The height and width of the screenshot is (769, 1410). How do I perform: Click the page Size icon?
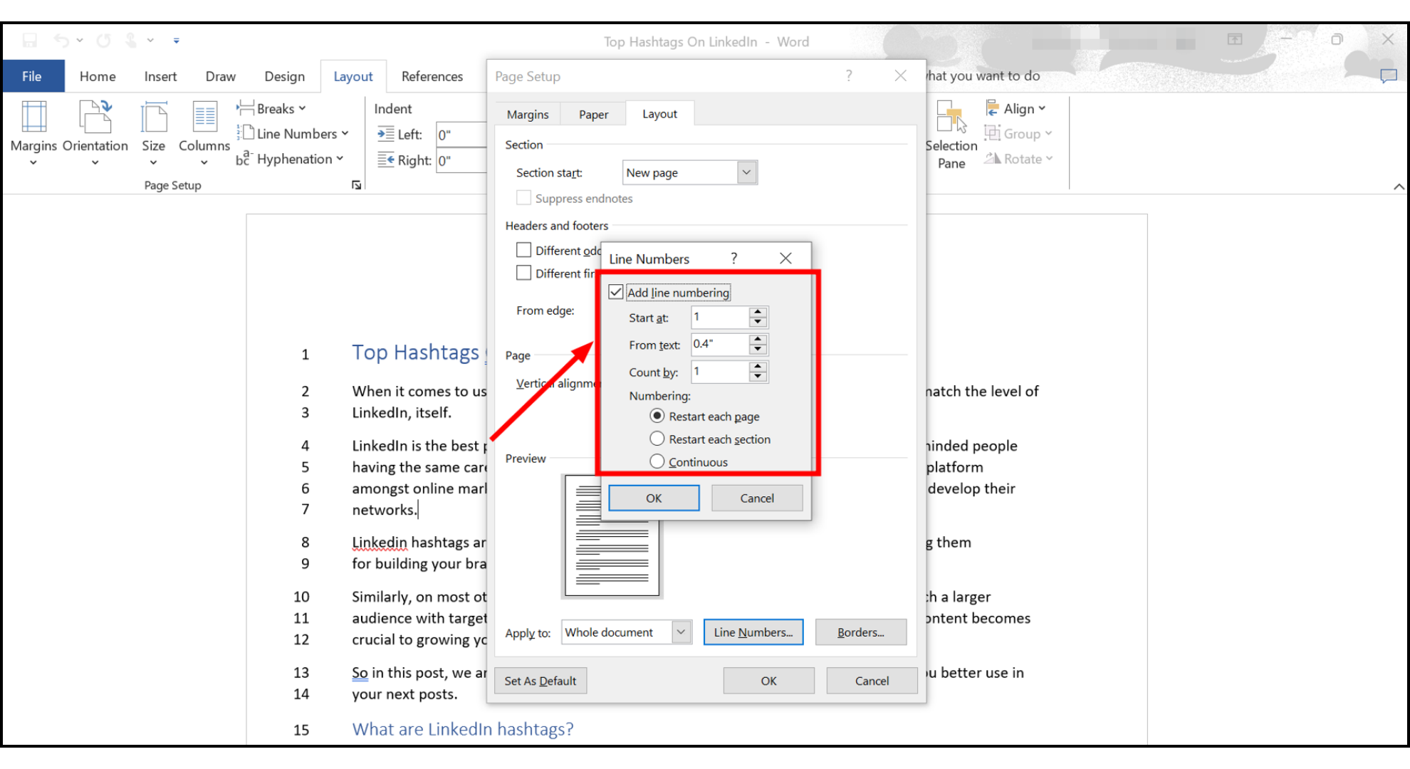[x=153, y=118]
